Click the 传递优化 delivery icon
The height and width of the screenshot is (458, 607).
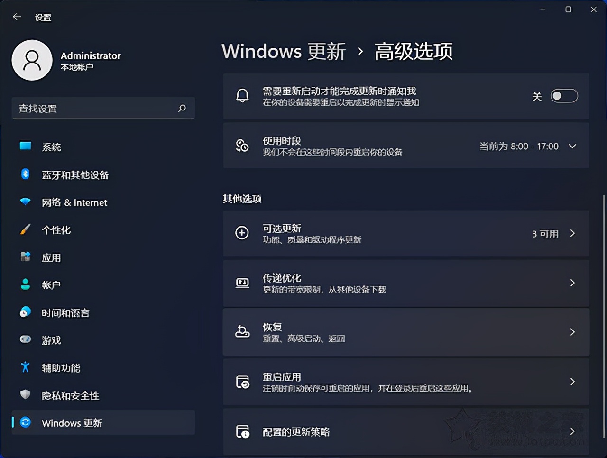click(242, 283)
